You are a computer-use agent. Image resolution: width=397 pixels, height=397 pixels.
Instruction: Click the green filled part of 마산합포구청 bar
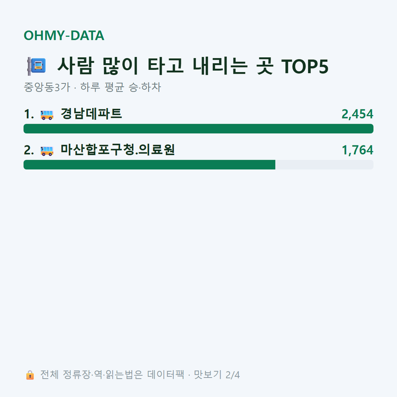point(149,164)
